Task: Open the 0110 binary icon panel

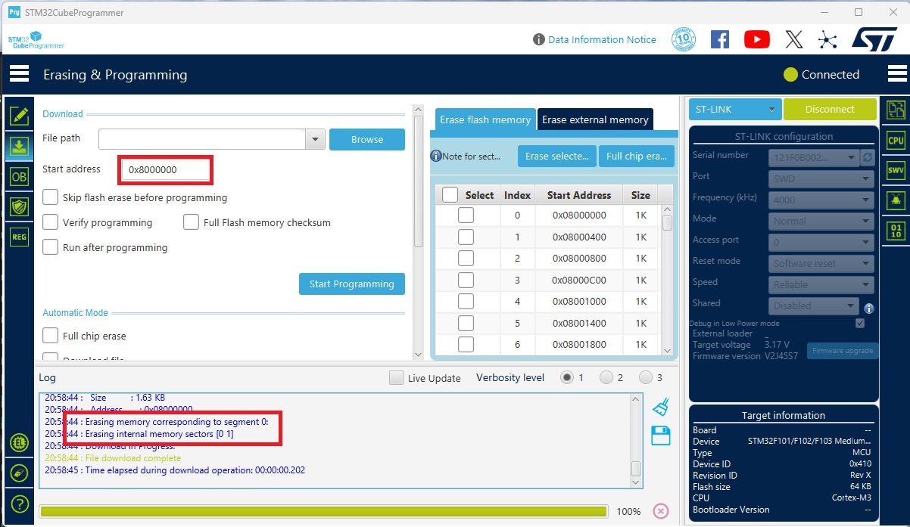Action: (x=896, y=231)
